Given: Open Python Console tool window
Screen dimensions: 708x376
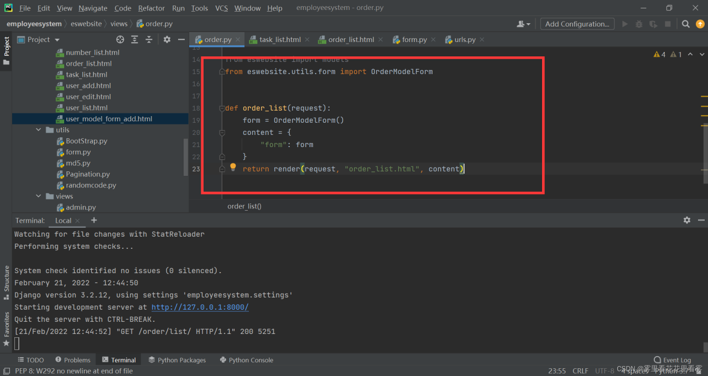Looking at the screenshot, I should click(x=246, y=360).
